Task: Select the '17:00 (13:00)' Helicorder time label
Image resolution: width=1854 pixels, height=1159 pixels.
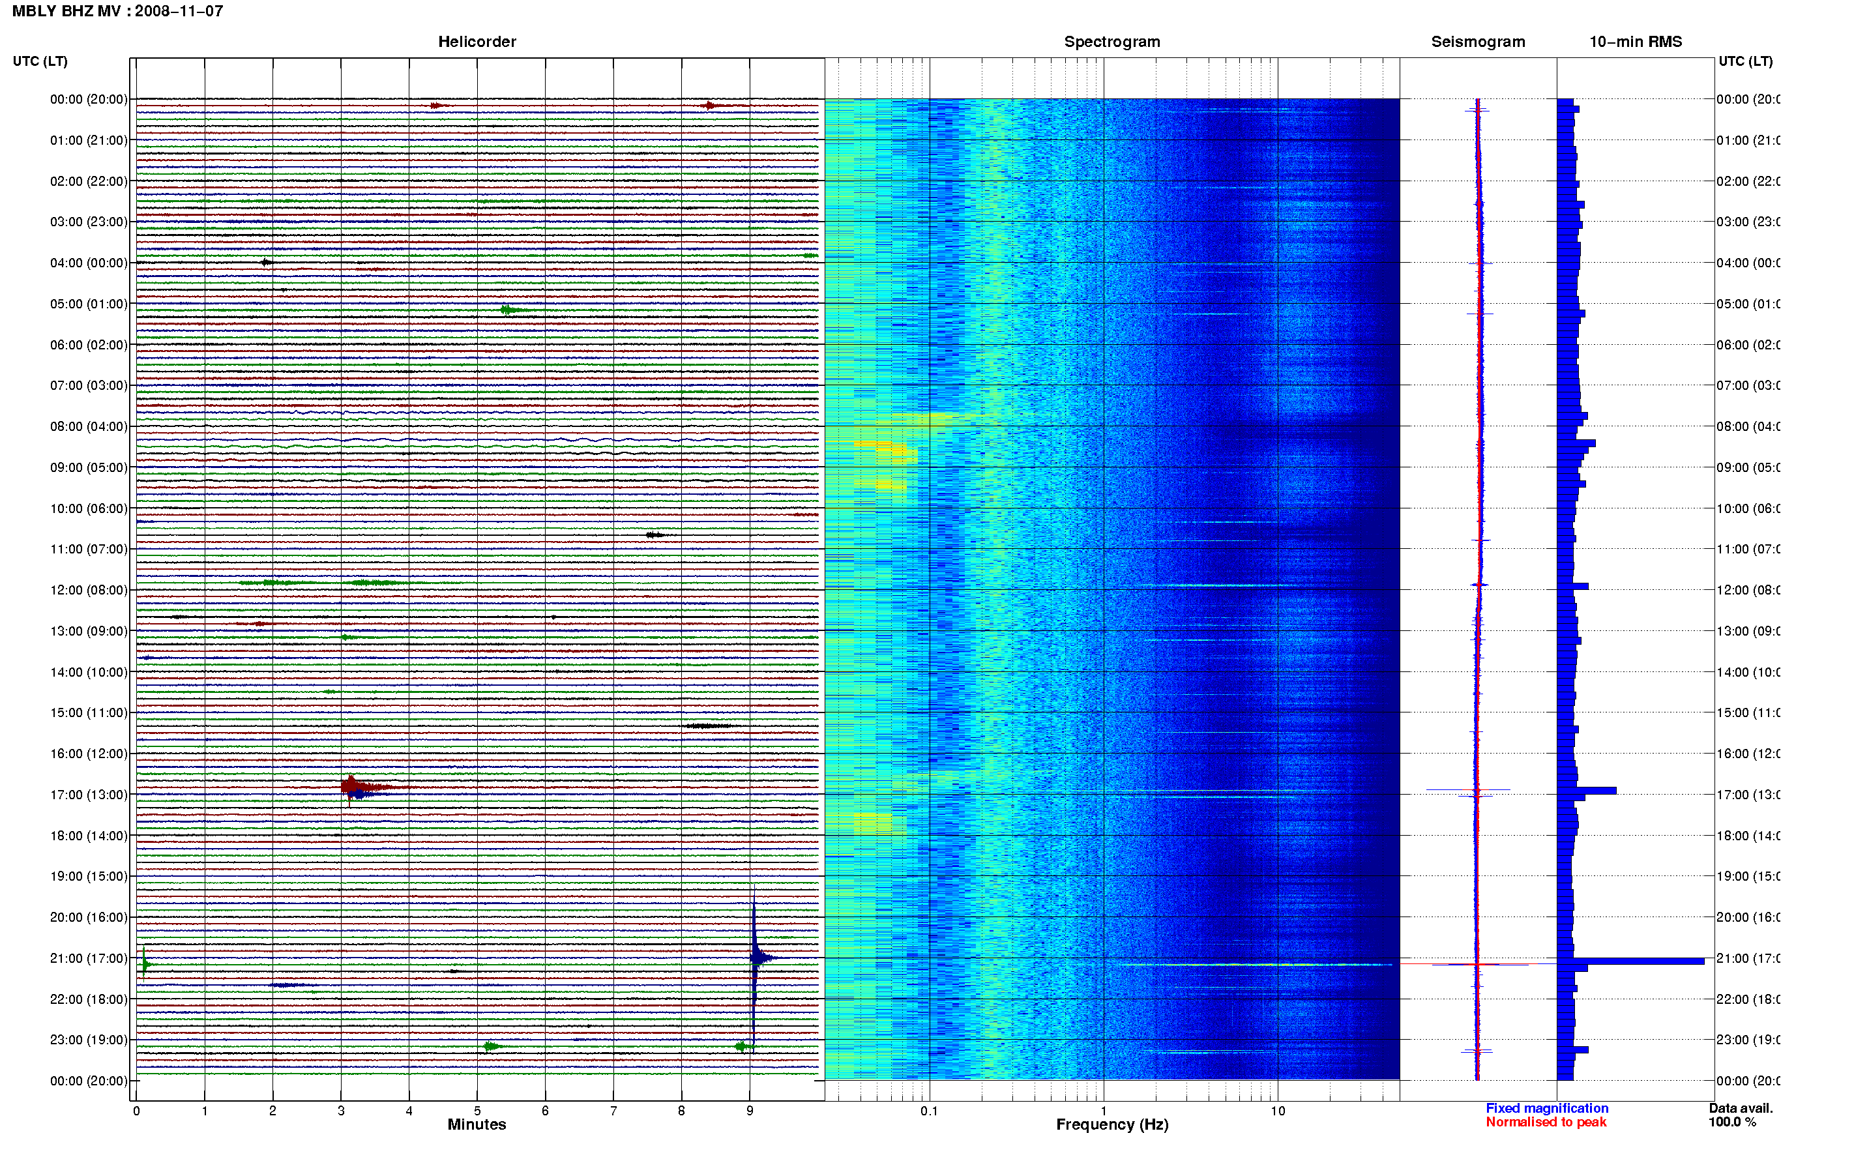Action: [x=89, y=795]
